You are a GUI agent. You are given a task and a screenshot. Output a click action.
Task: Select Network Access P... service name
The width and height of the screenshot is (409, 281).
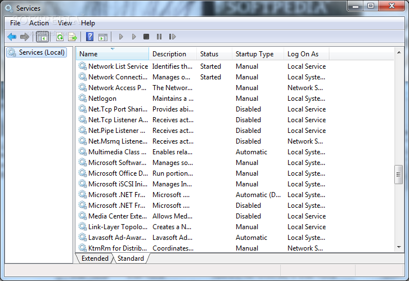click(x=117, y=88)
